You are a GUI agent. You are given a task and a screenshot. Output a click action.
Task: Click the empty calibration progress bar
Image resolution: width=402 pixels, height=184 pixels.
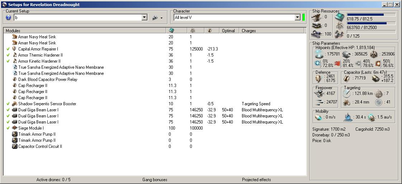point(371,32)
